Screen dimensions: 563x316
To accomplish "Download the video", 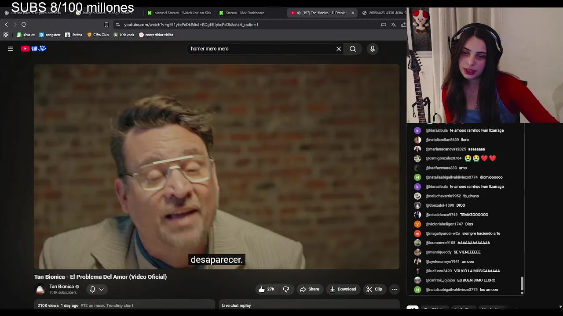I will (x=343, y=289).
